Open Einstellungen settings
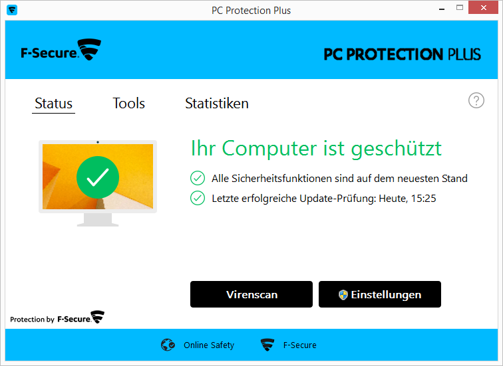503x366 pixels. pos(380,294)
